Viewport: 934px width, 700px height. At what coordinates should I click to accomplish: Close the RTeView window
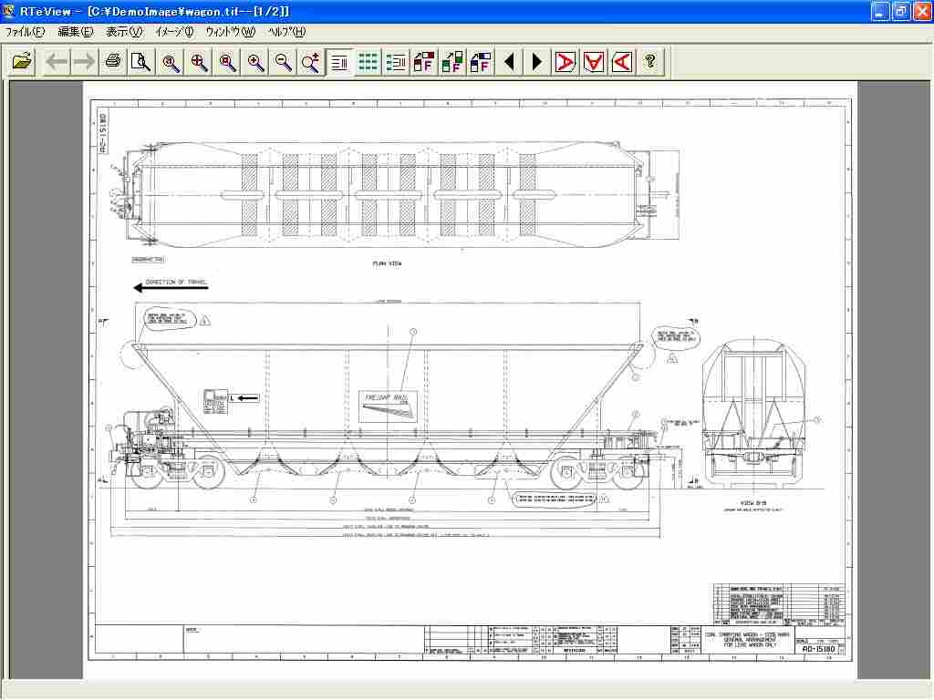(x=923, y=11)
